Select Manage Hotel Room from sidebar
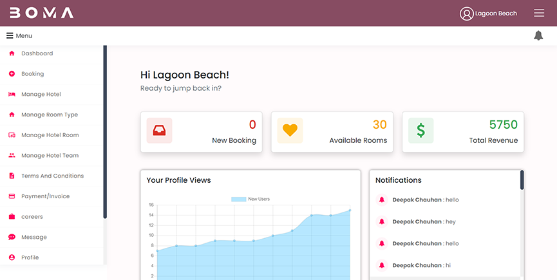Screen dimensions: 557x280 [x=50, y=135]
